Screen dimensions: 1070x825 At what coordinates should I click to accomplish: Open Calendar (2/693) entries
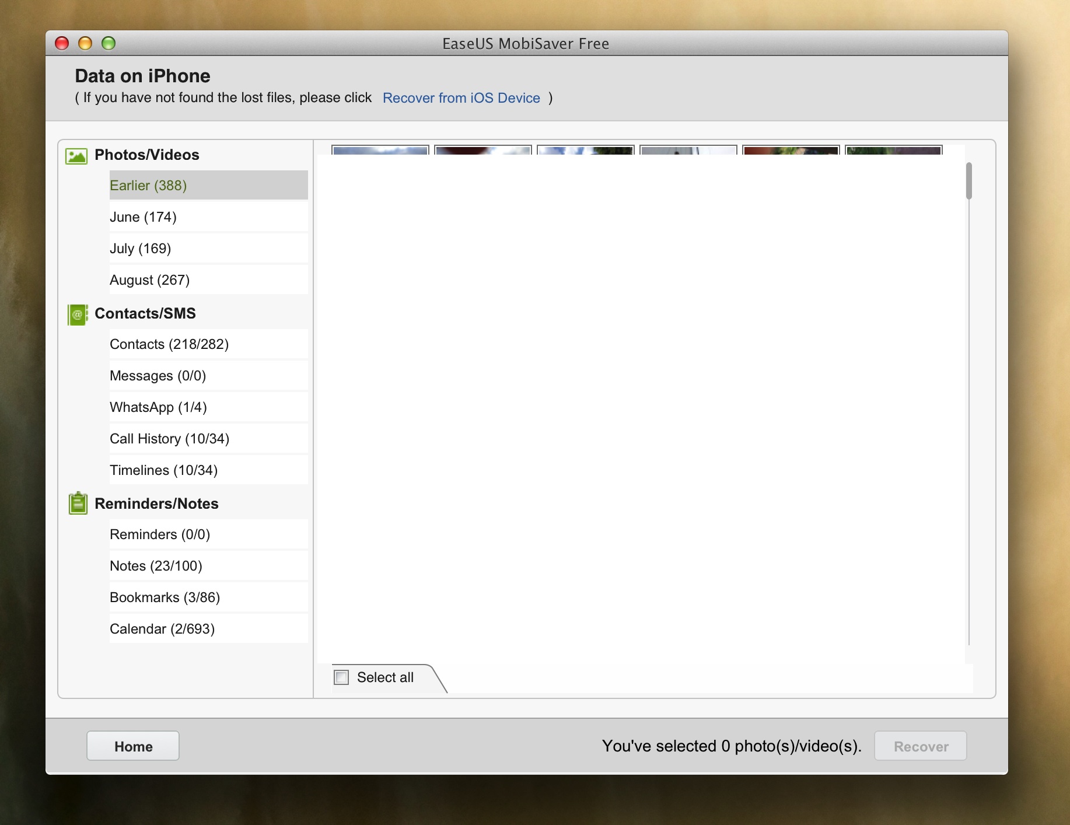[208, 629]
